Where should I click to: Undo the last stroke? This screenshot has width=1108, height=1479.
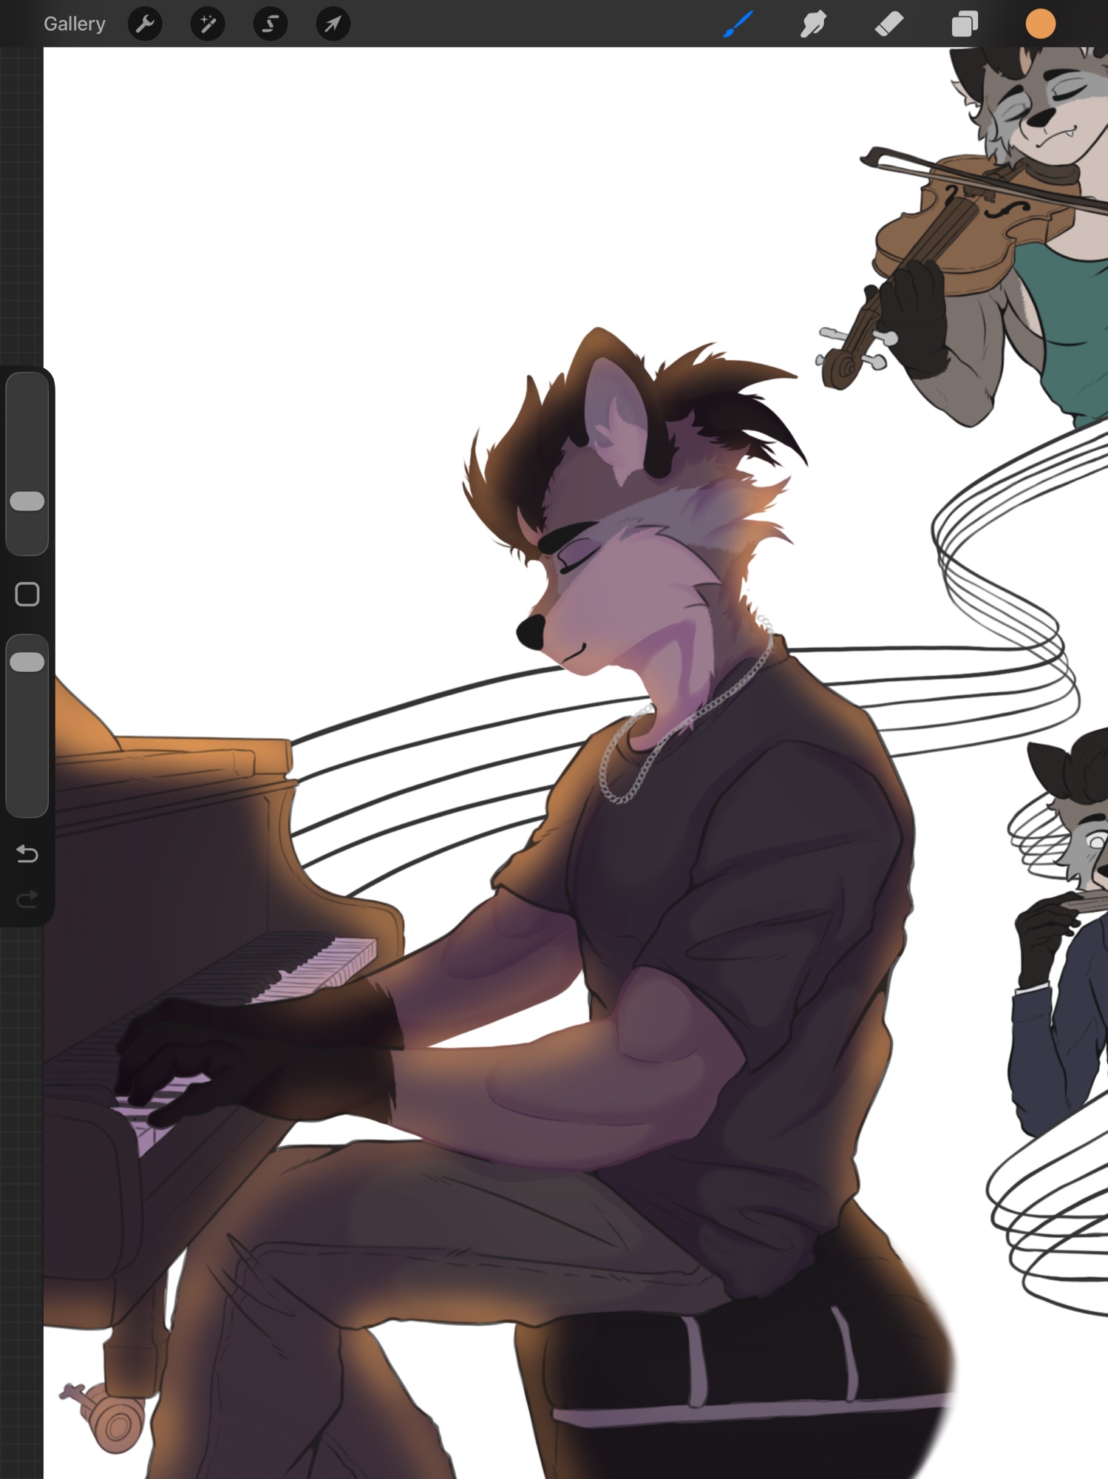pos(27,854)
